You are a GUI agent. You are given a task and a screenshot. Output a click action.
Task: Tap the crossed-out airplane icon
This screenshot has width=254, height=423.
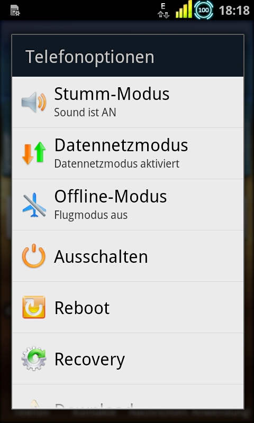34,205
